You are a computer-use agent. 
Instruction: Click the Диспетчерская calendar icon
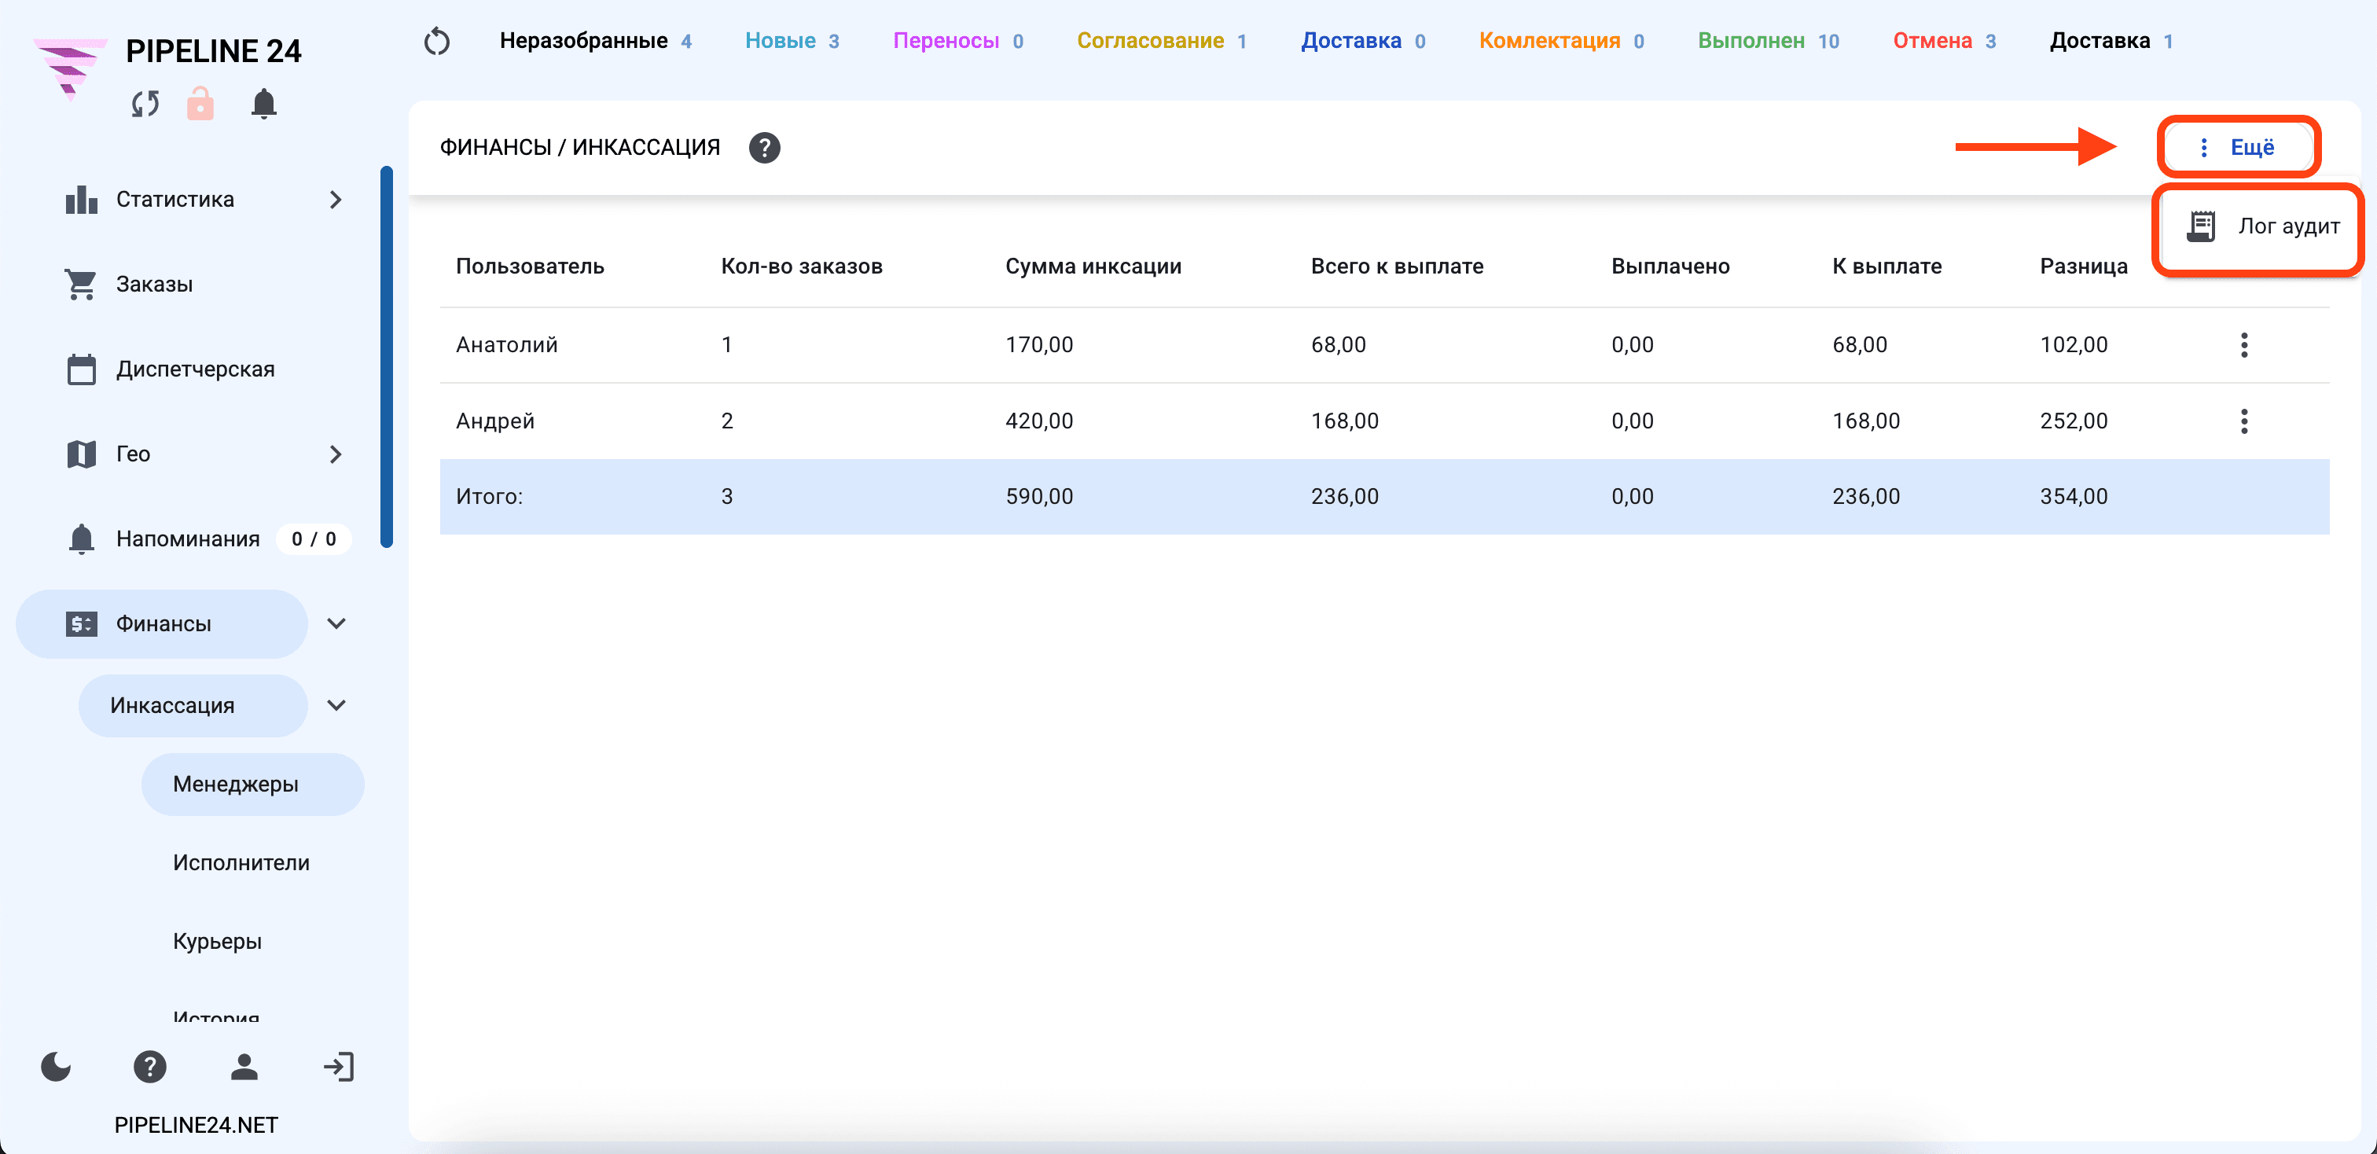pos(81,369)
